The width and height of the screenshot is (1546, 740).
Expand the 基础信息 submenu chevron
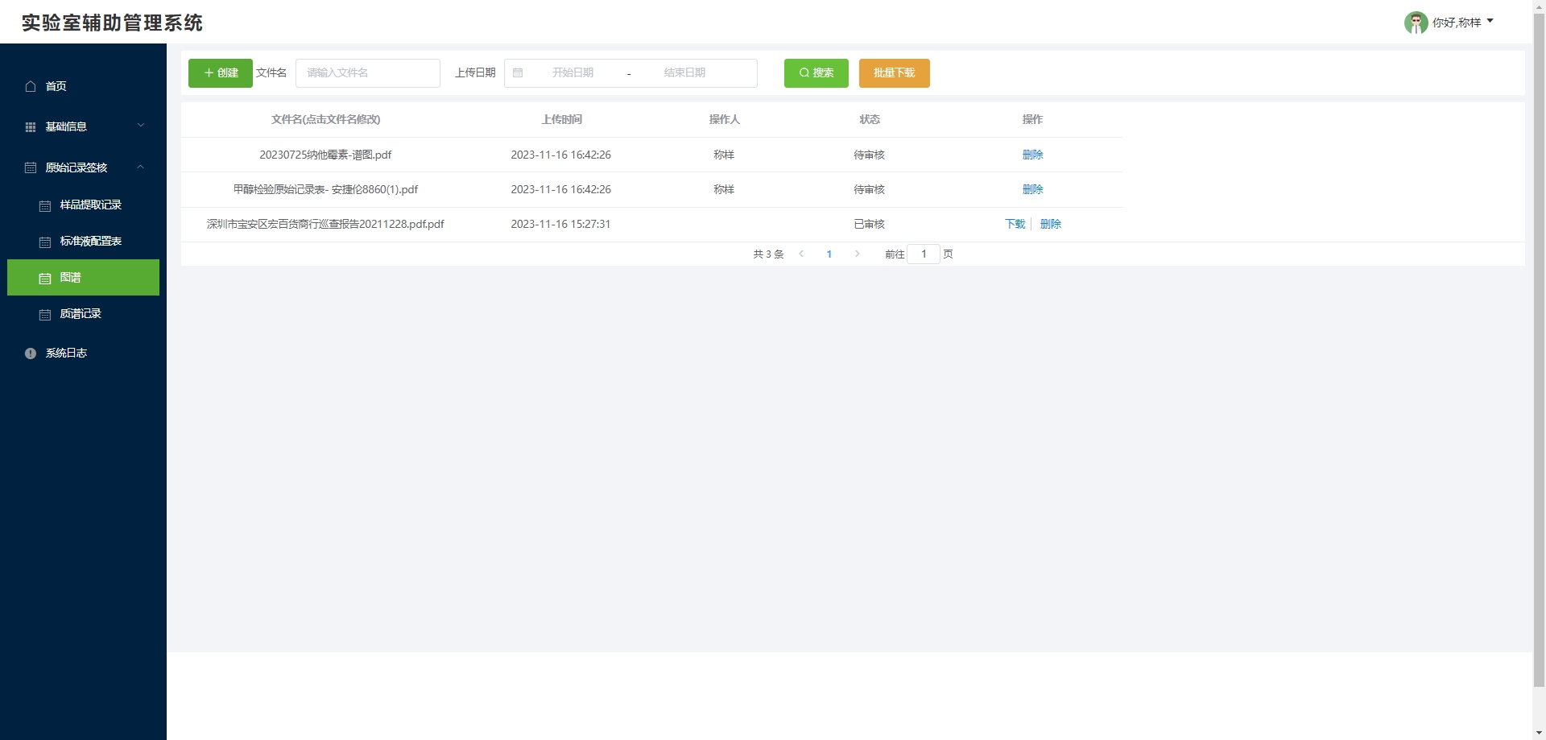coord(141,126)
